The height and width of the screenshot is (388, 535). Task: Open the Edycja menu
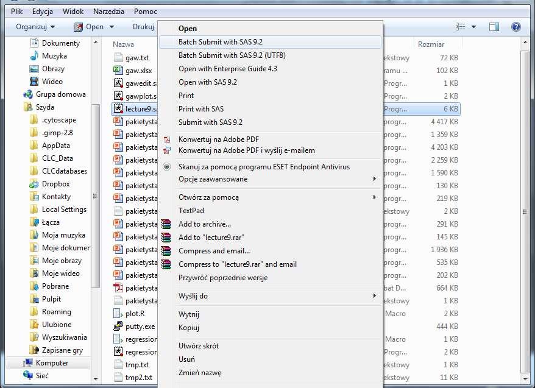(42, 12)
